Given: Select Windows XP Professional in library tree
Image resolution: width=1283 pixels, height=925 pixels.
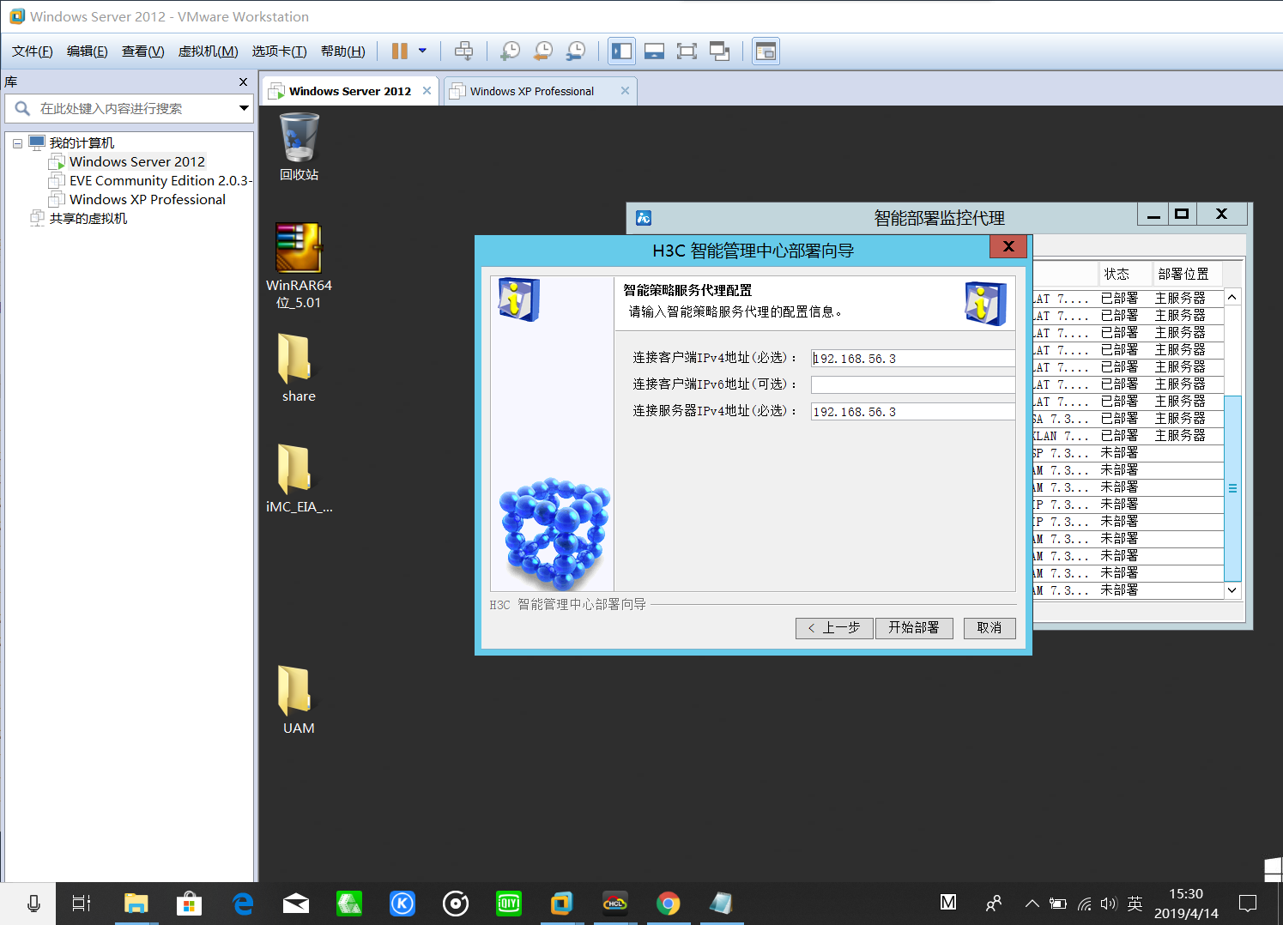Looking at the screenshot, I should (x=148, y=199).
